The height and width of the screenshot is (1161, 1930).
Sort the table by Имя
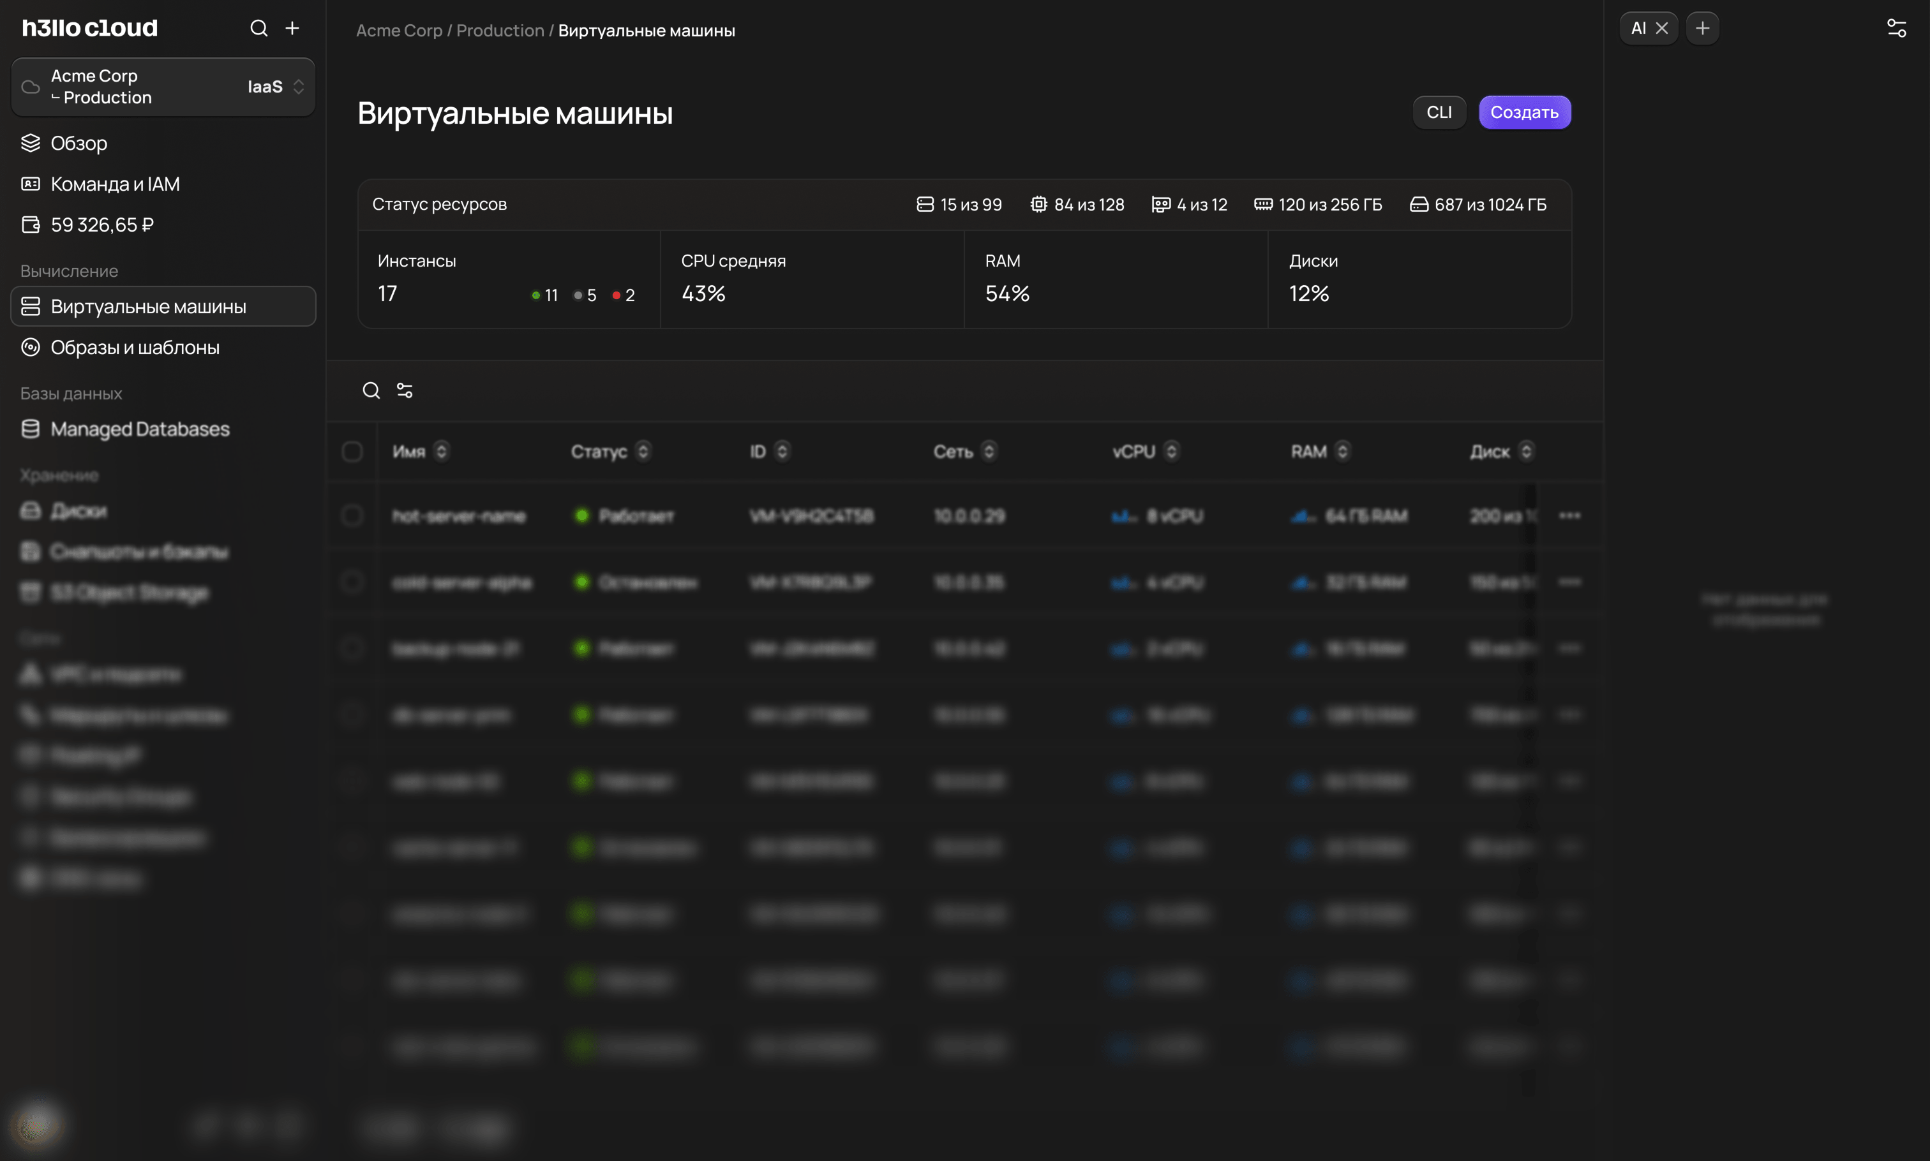click(442, 452)
